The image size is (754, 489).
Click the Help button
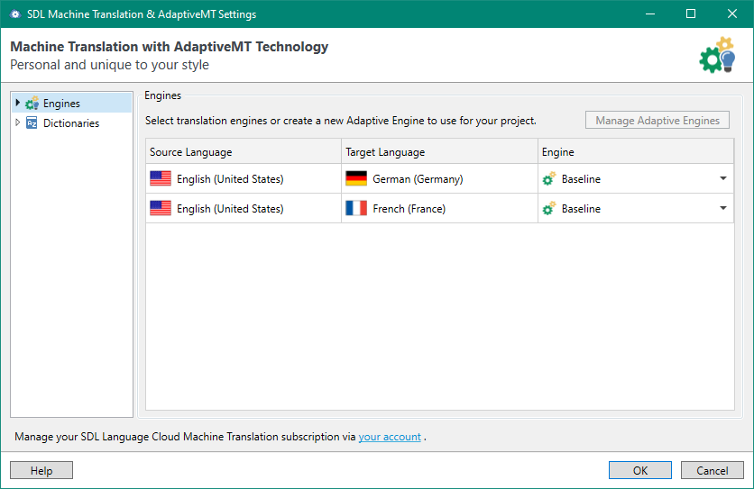pyautogui.click(x=41, y=471)
